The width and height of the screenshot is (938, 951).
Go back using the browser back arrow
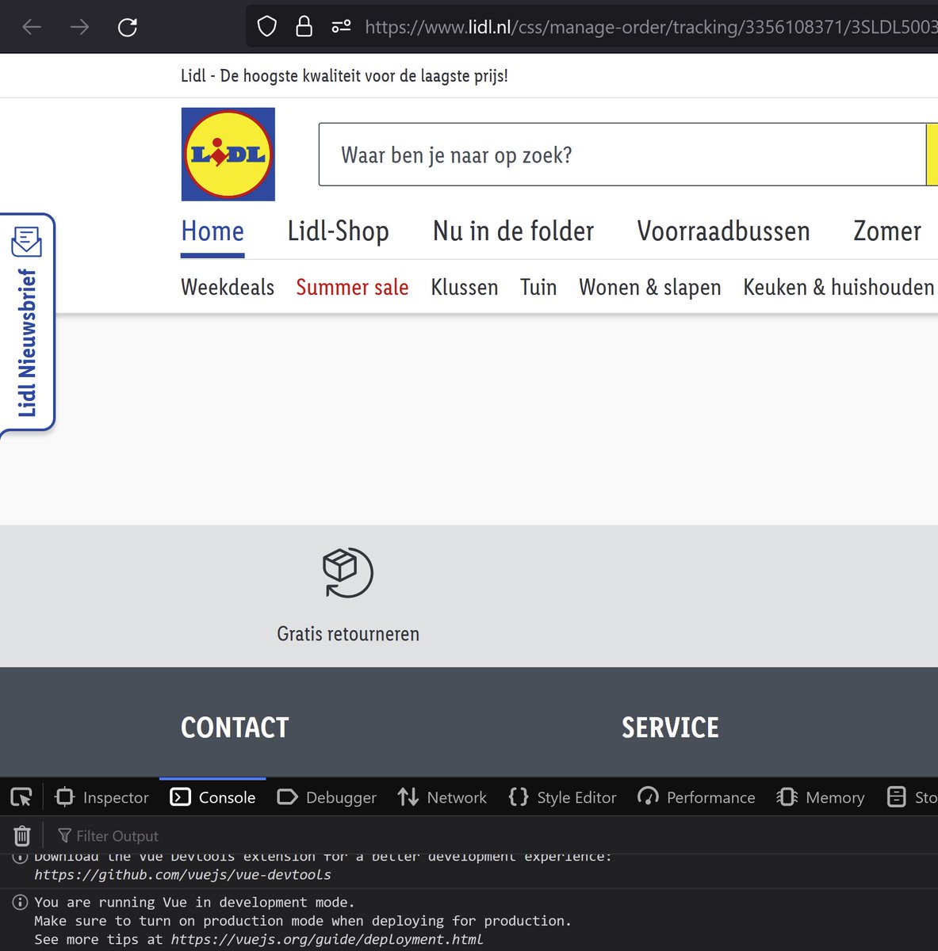(32, 28)
